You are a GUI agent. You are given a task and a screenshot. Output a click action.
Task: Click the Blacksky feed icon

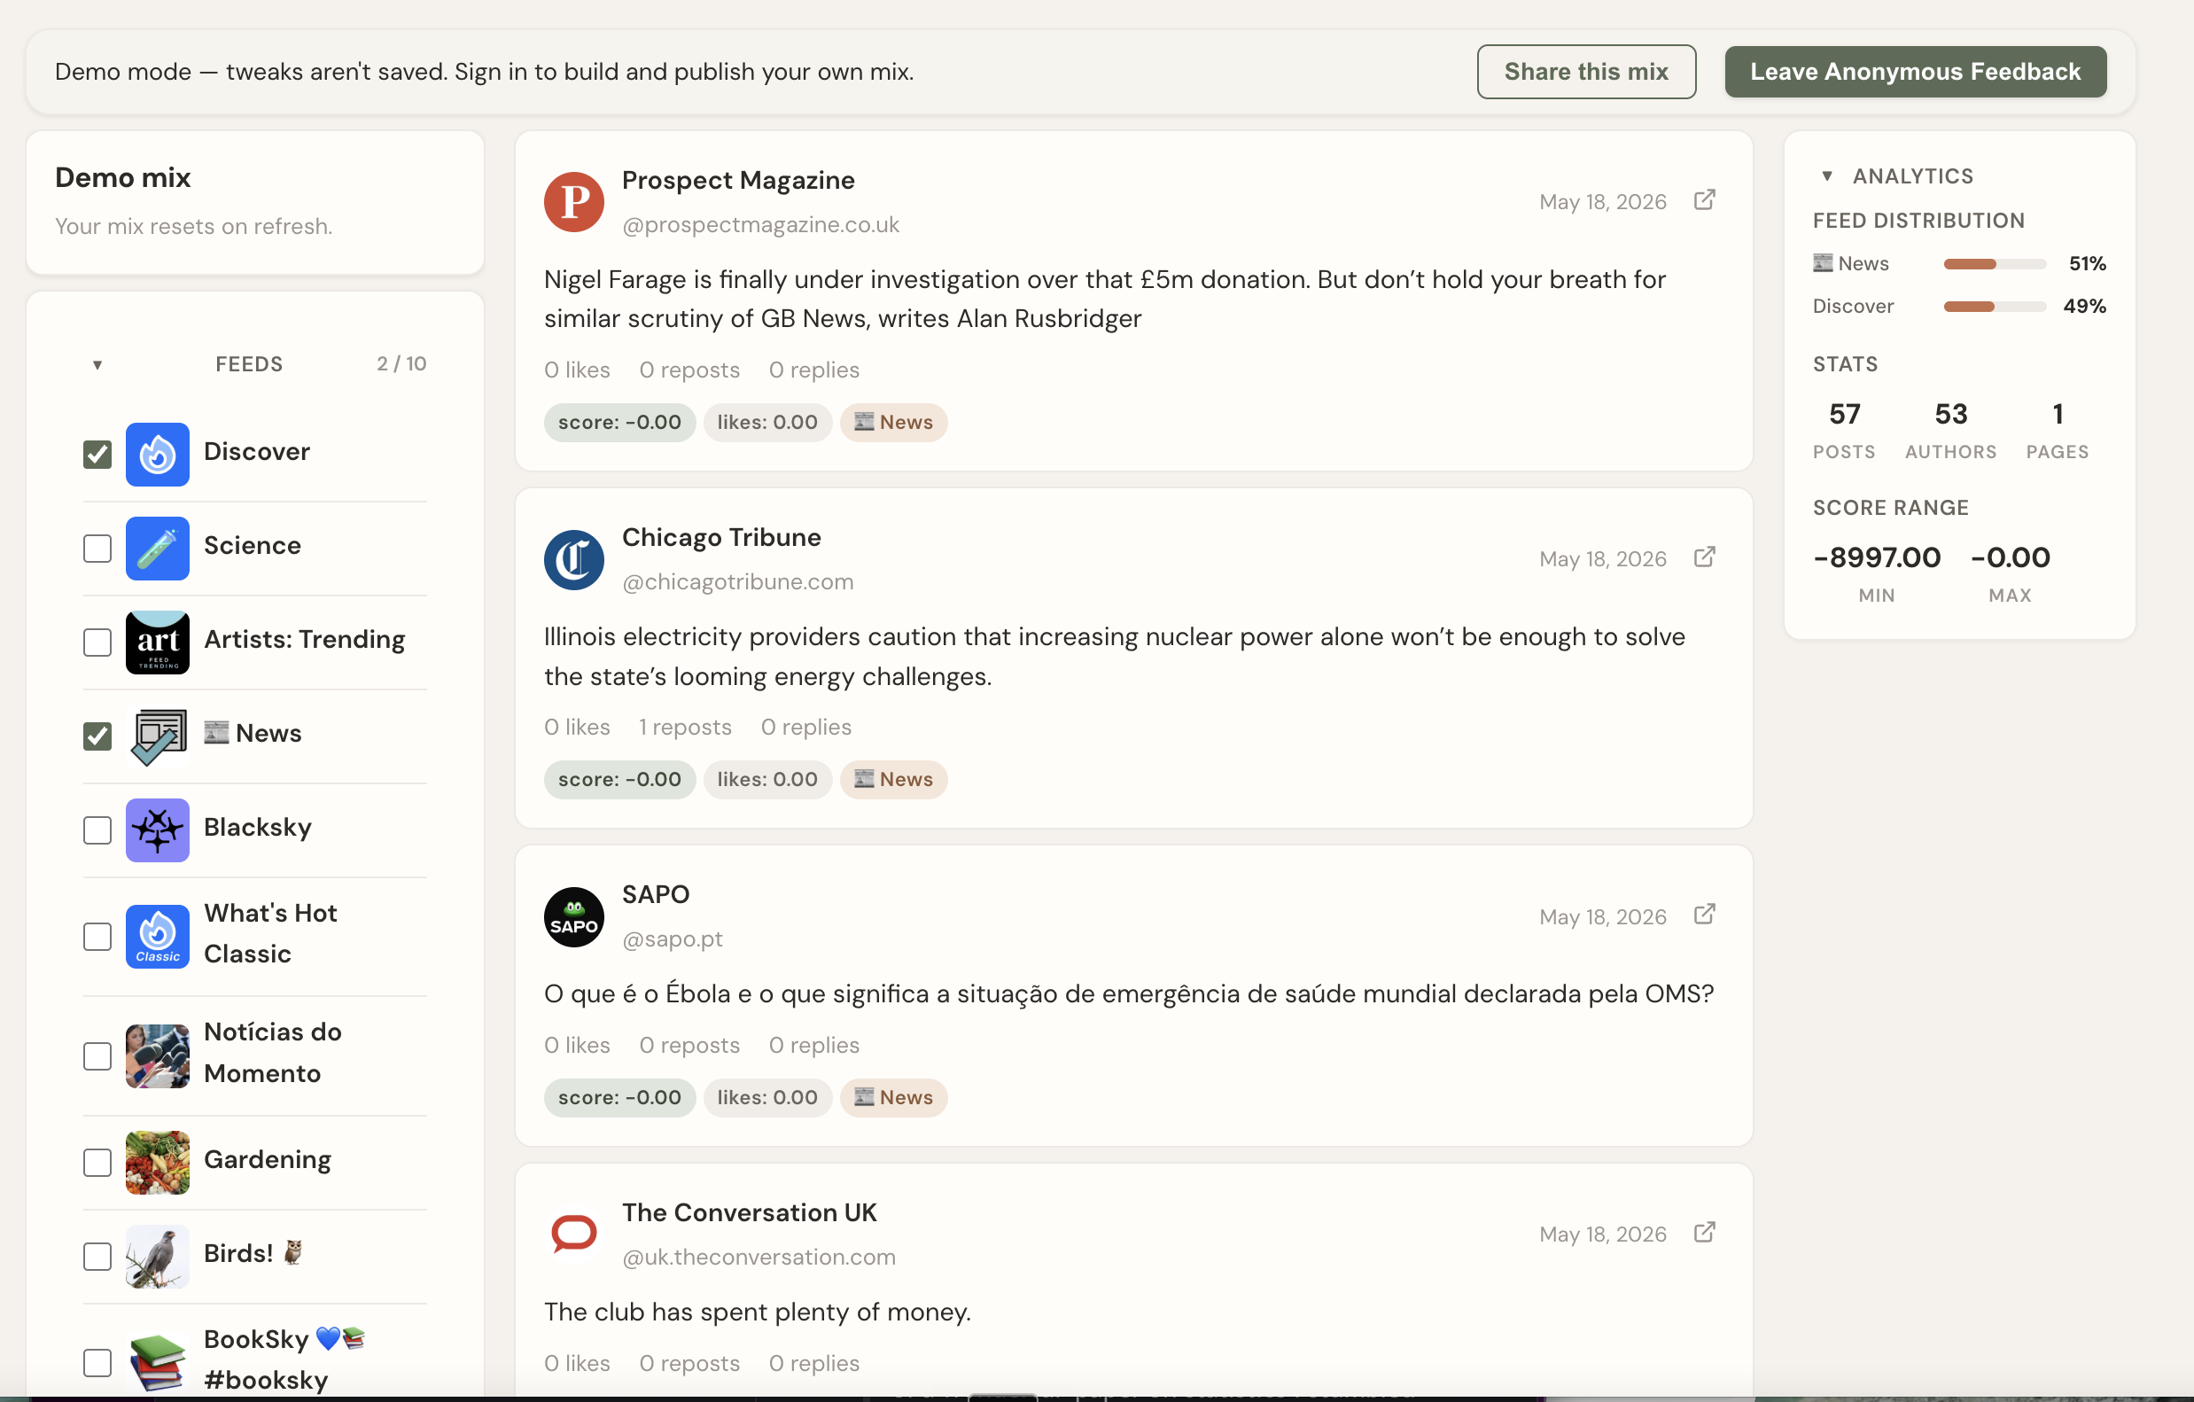click(158, 830)
